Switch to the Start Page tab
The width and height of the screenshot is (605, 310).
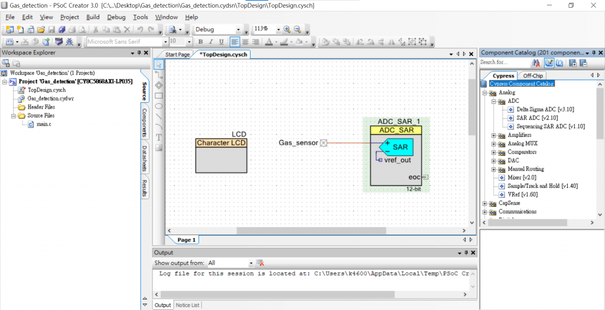177,55
